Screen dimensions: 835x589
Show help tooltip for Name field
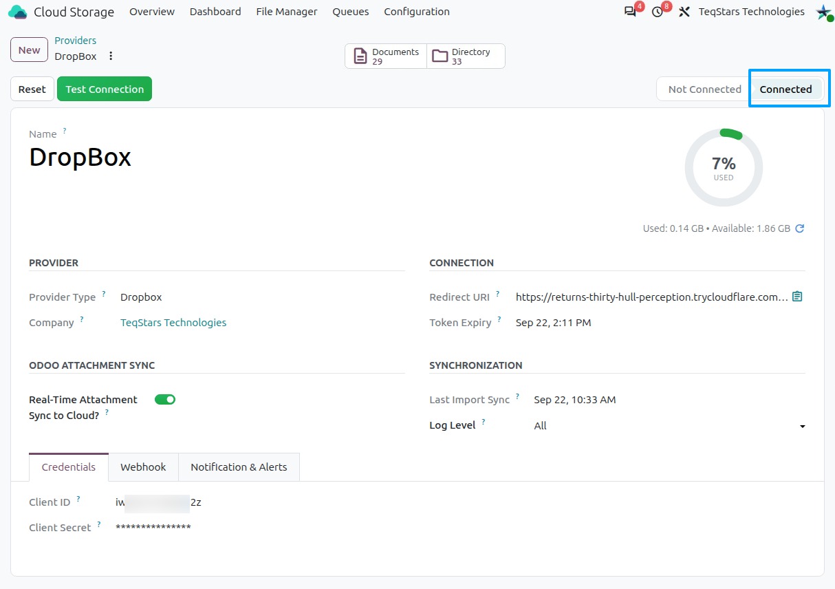(65, 130)
